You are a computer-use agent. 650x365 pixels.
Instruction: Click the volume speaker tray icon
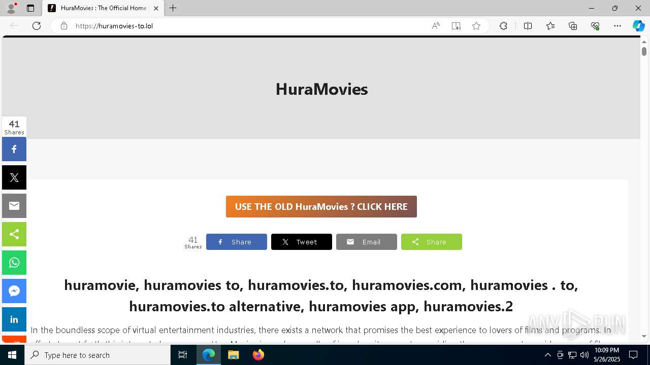584,355
